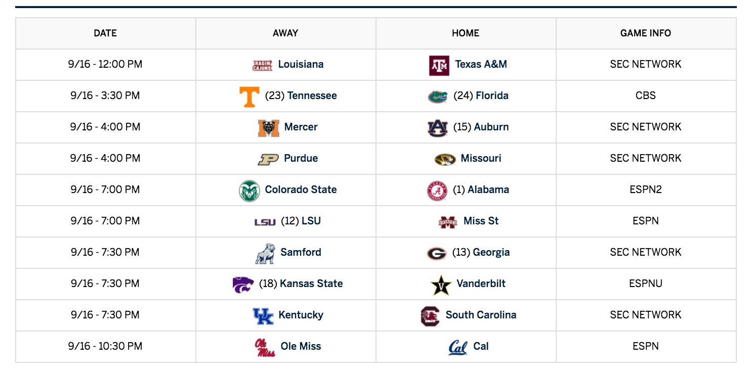Open the Ole Miss script logo
Viewport: 750px width, 375px height.
(265, 347)
